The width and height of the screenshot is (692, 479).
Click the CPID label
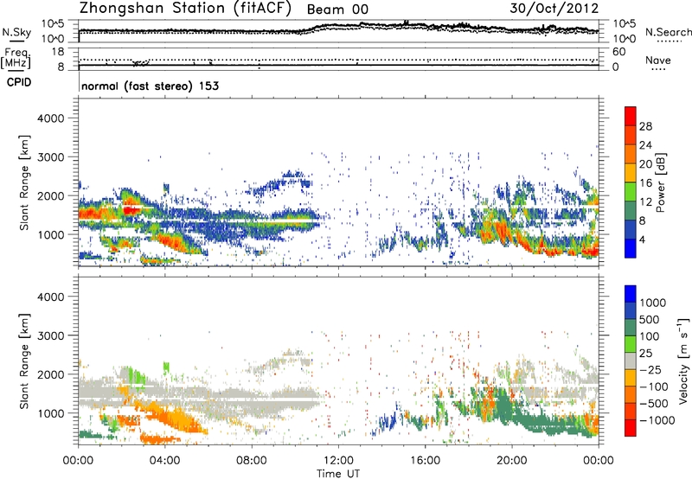click(x=19, y=82)
